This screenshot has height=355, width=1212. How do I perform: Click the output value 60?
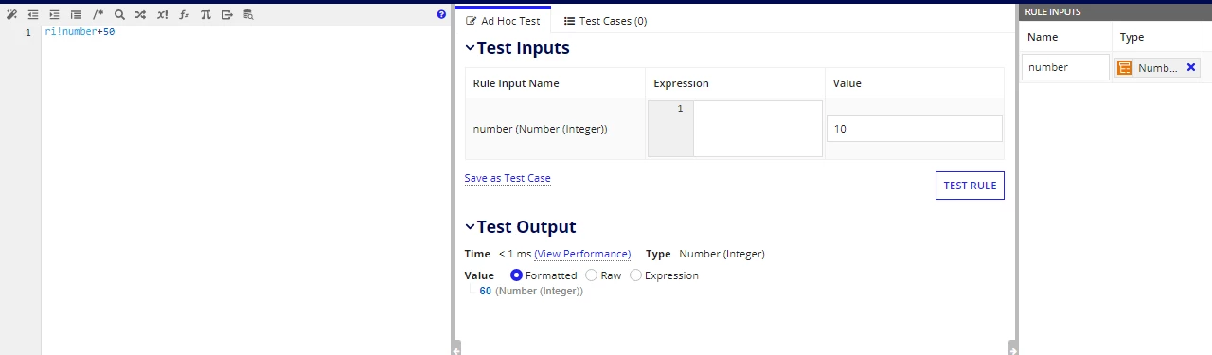click(x=486, y=292)
